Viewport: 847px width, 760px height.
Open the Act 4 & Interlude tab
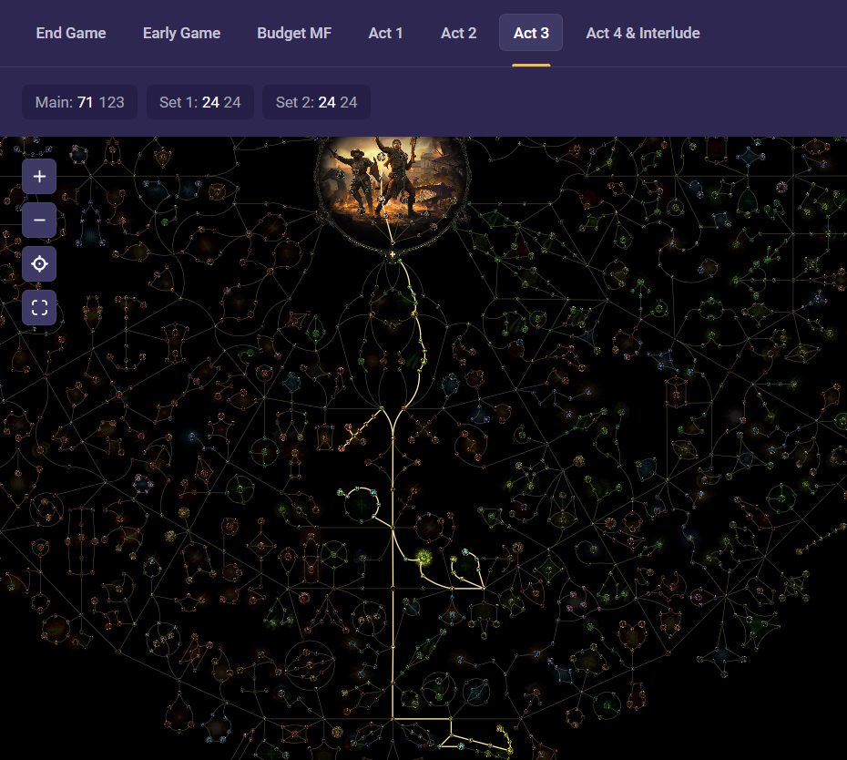point(642,33)
